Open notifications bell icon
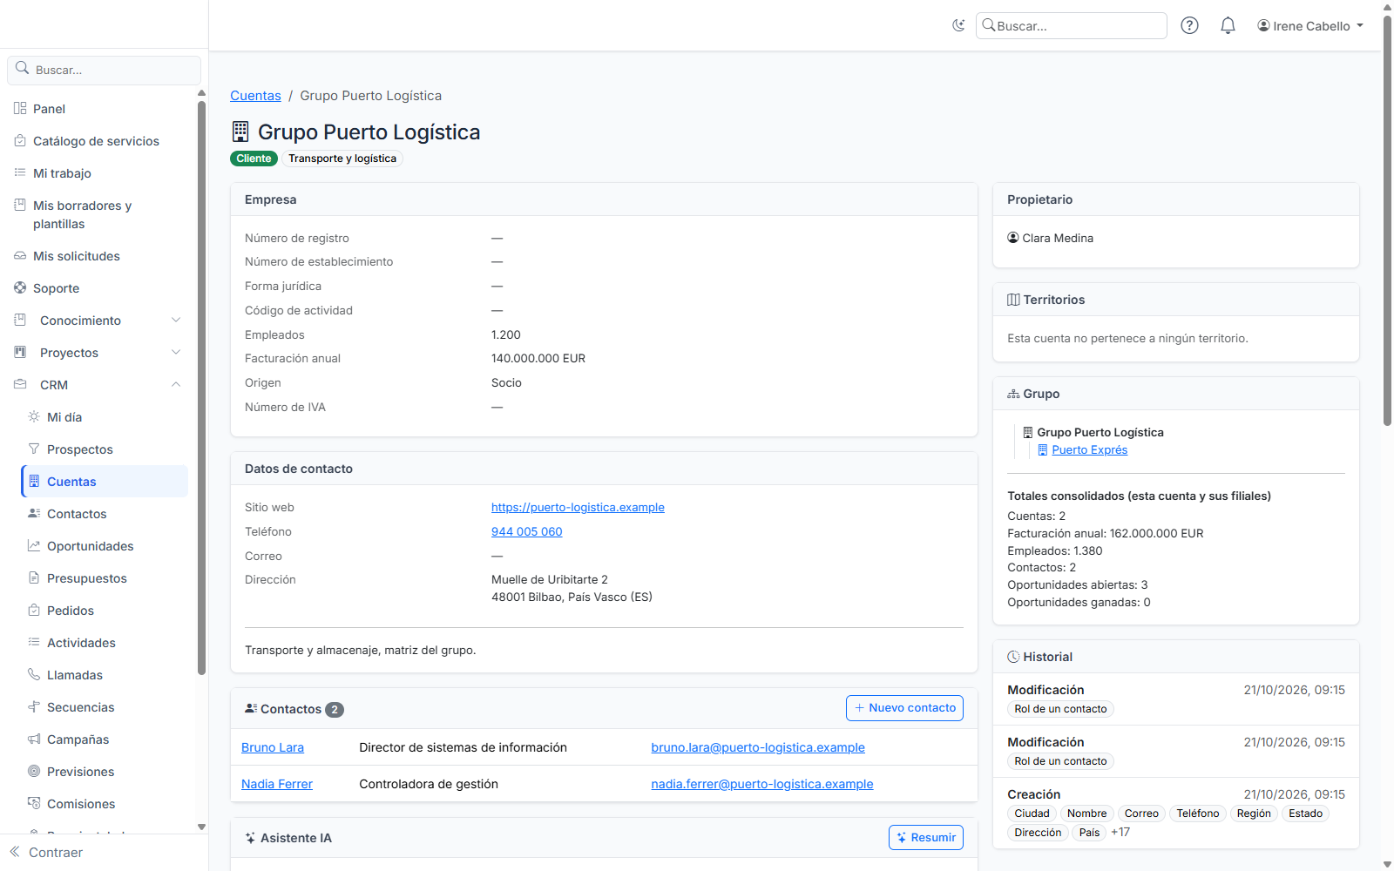The height and width of the screenshot is (871, 1394). (1228, 25)
